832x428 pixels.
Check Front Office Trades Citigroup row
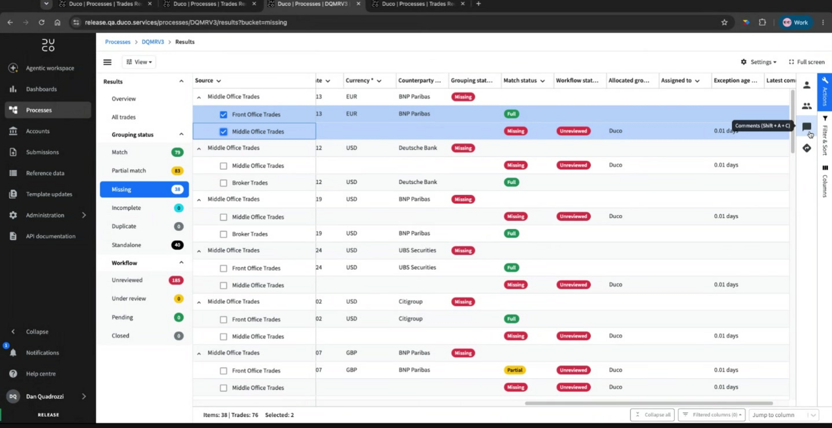pyautogui.click(x=224, y=319)
